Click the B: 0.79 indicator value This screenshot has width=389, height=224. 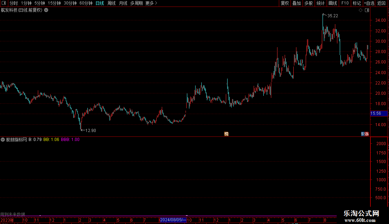[35, 140]
